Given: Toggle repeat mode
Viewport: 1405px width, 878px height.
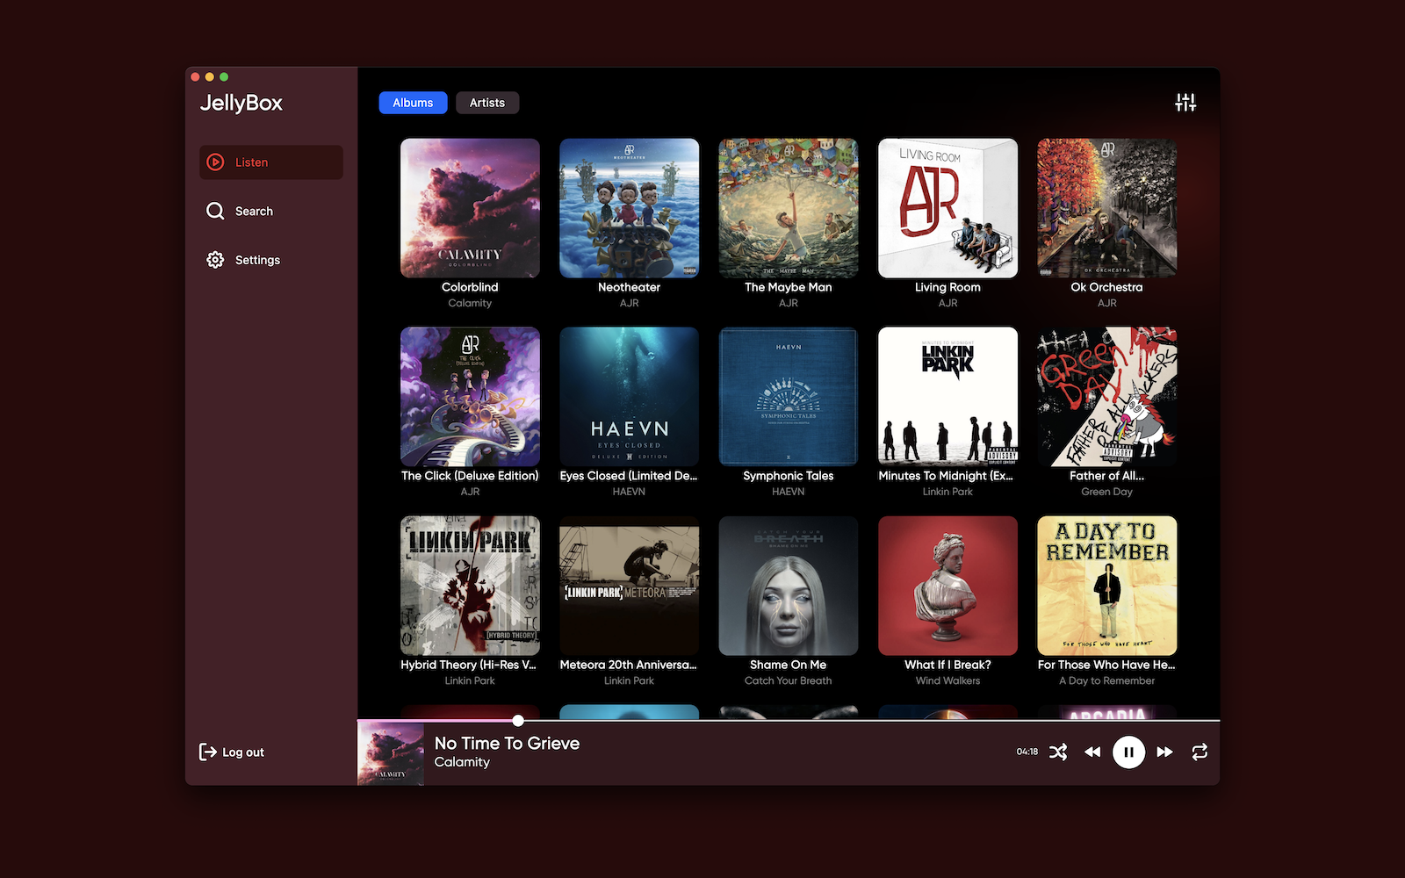Looking at the screenshot, I should 1200,752.
